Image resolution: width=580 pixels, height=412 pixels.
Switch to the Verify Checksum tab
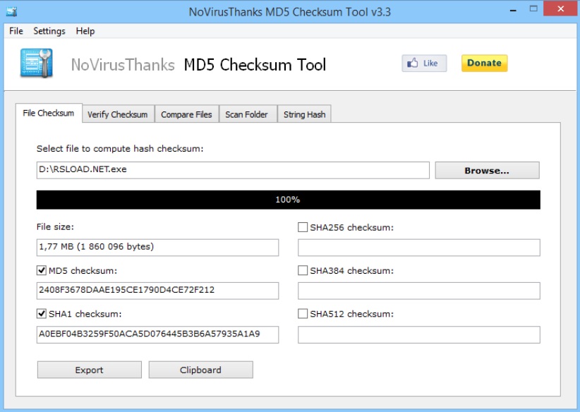pos(117,114)
